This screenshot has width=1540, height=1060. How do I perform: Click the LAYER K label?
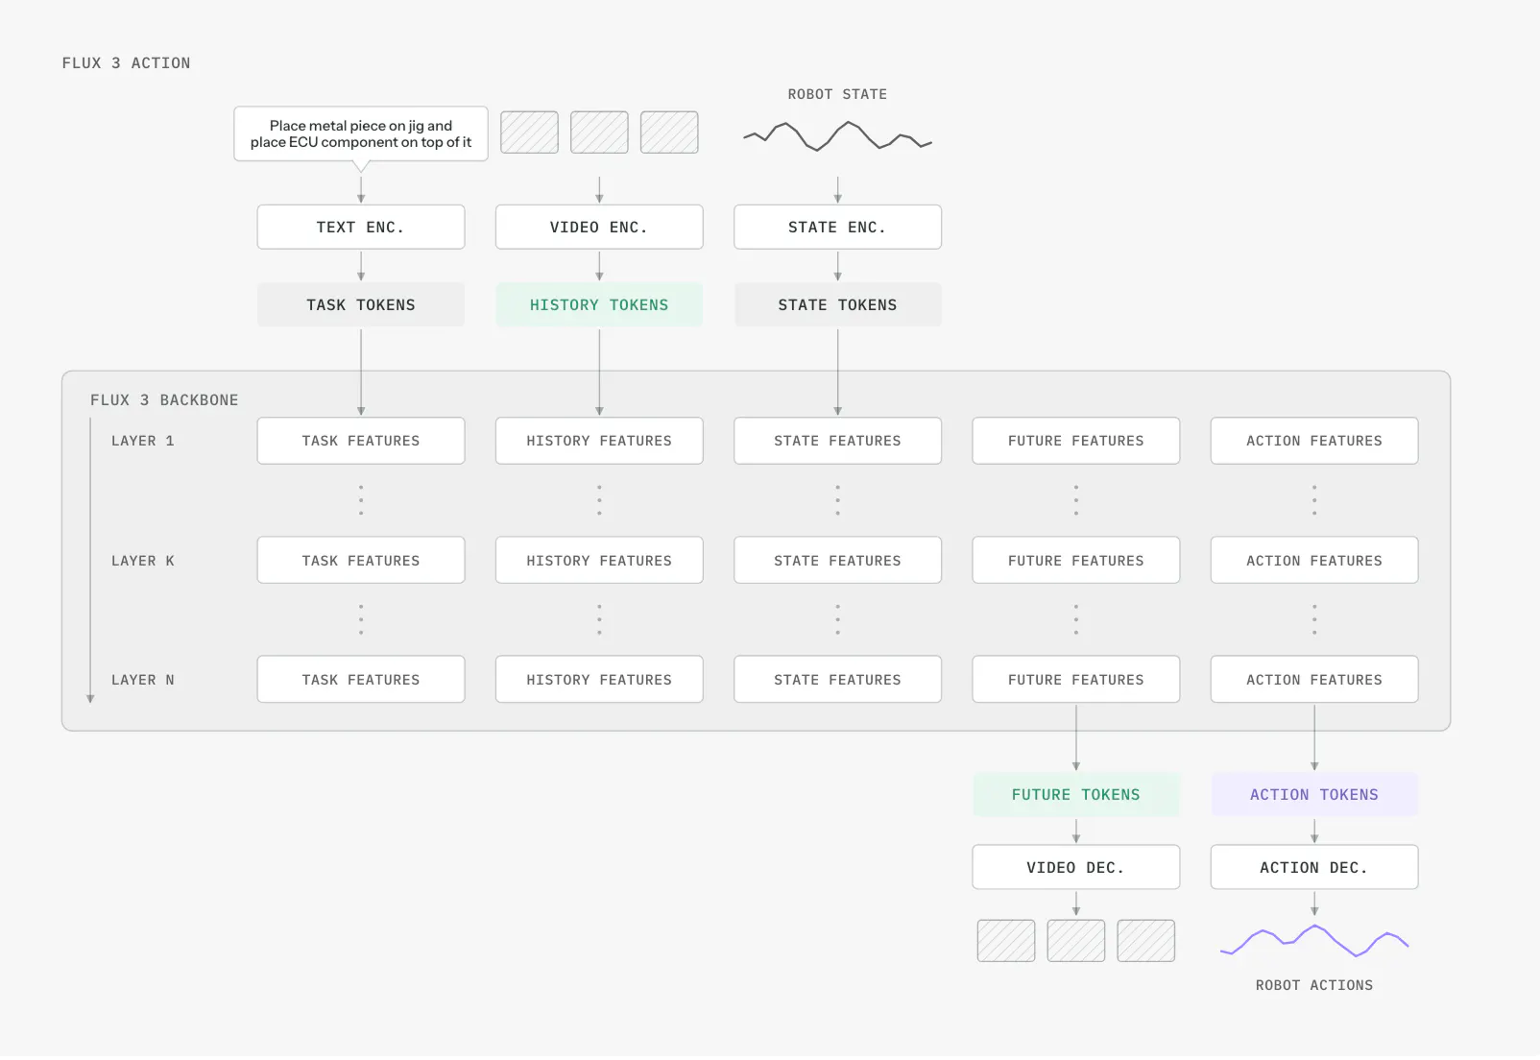[143, 561]
